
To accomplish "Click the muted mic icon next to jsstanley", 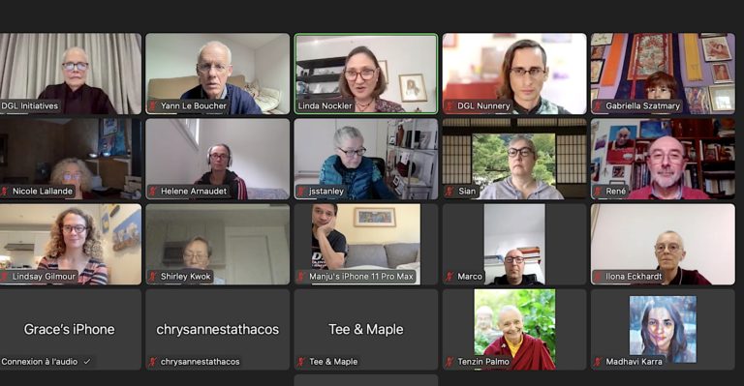I will [x=301, y=192].
